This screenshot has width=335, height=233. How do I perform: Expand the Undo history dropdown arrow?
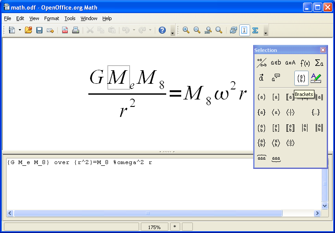(x=133, y=30)
